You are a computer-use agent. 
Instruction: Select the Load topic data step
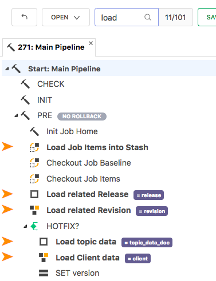click(86, 242)
